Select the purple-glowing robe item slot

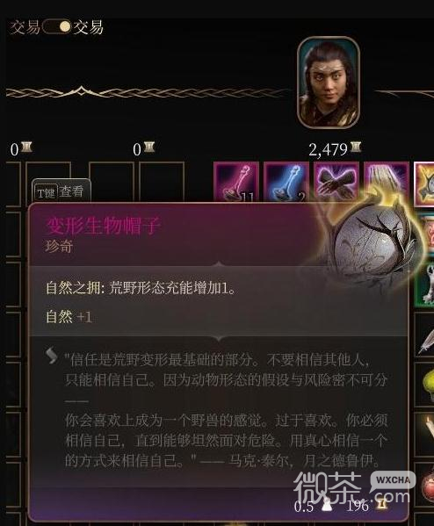(x=386, y=179)
